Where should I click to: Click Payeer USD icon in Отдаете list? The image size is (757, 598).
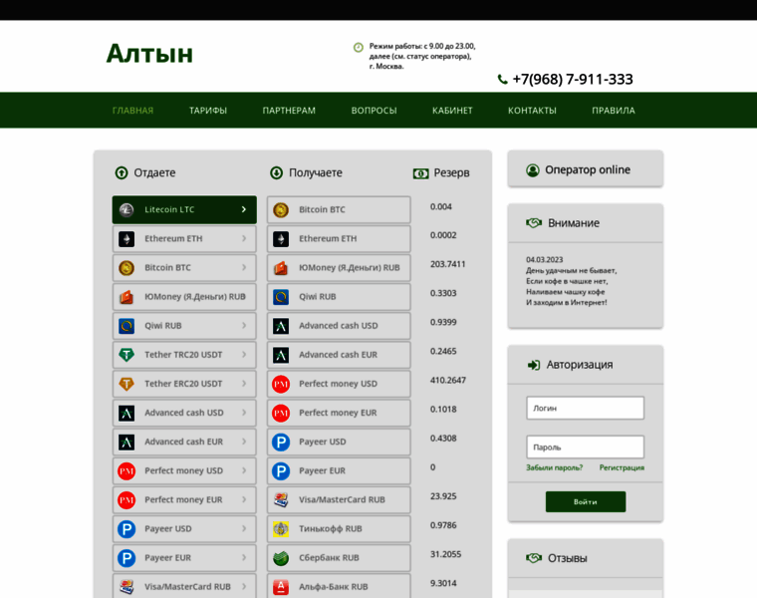[126, 528]
